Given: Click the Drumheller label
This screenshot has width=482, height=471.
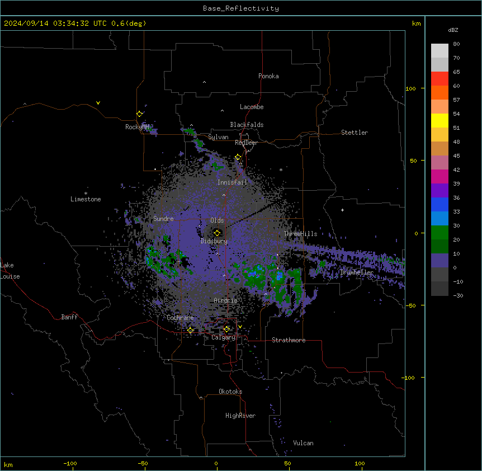Looking at the screenshot, I should tap(357, 272).
